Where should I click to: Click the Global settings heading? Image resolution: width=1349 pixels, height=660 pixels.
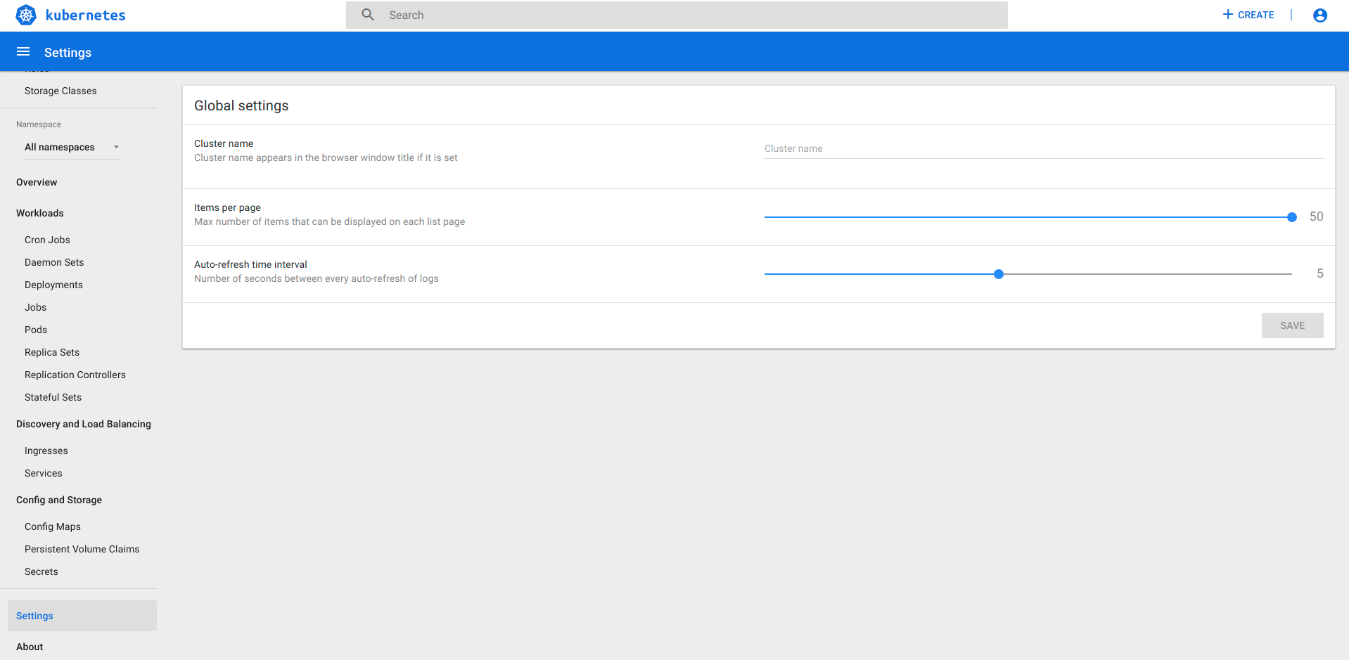coord(241,105)
